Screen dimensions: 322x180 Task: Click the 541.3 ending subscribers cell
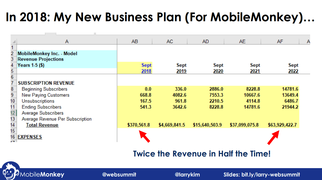[135, 107]
